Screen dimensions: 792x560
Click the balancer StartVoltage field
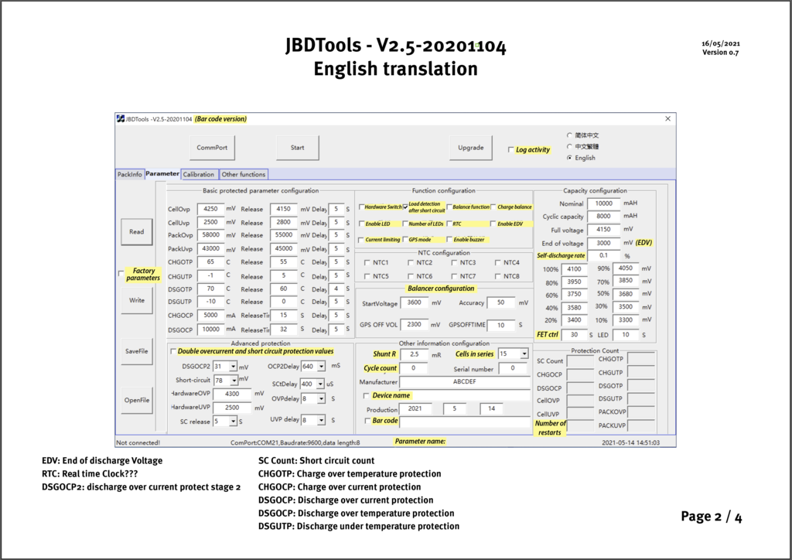[x=415, y=302]
